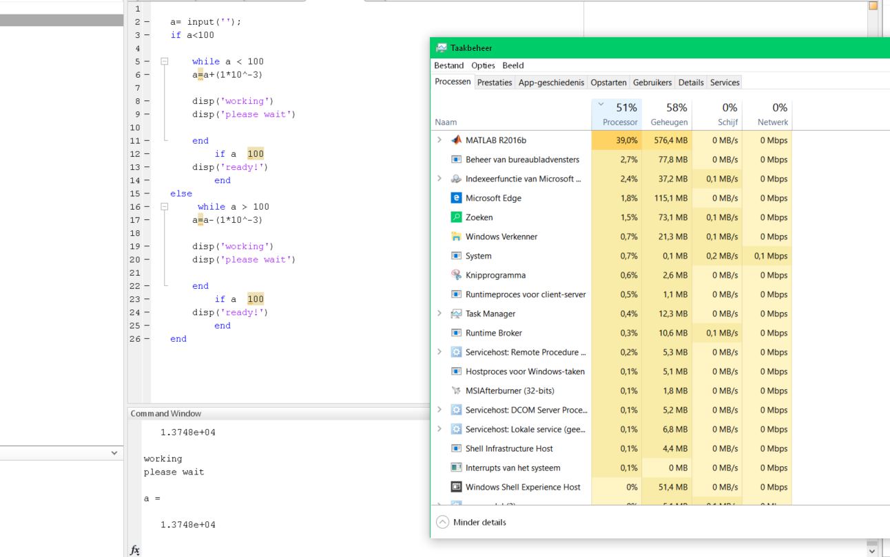Image resolution: width=890 pixels, height=557 pixels.
Task: Click the Interrupts van het systeem icon
Action: tap(456, 468)
